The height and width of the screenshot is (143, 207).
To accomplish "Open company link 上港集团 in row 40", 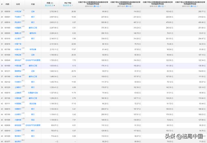I will pos(18,93).
